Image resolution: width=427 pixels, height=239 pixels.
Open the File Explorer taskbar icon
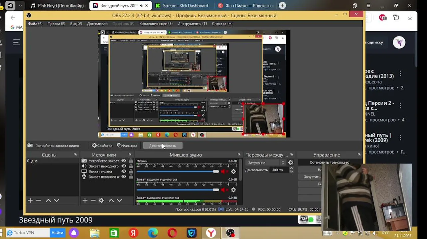(95, 233)
